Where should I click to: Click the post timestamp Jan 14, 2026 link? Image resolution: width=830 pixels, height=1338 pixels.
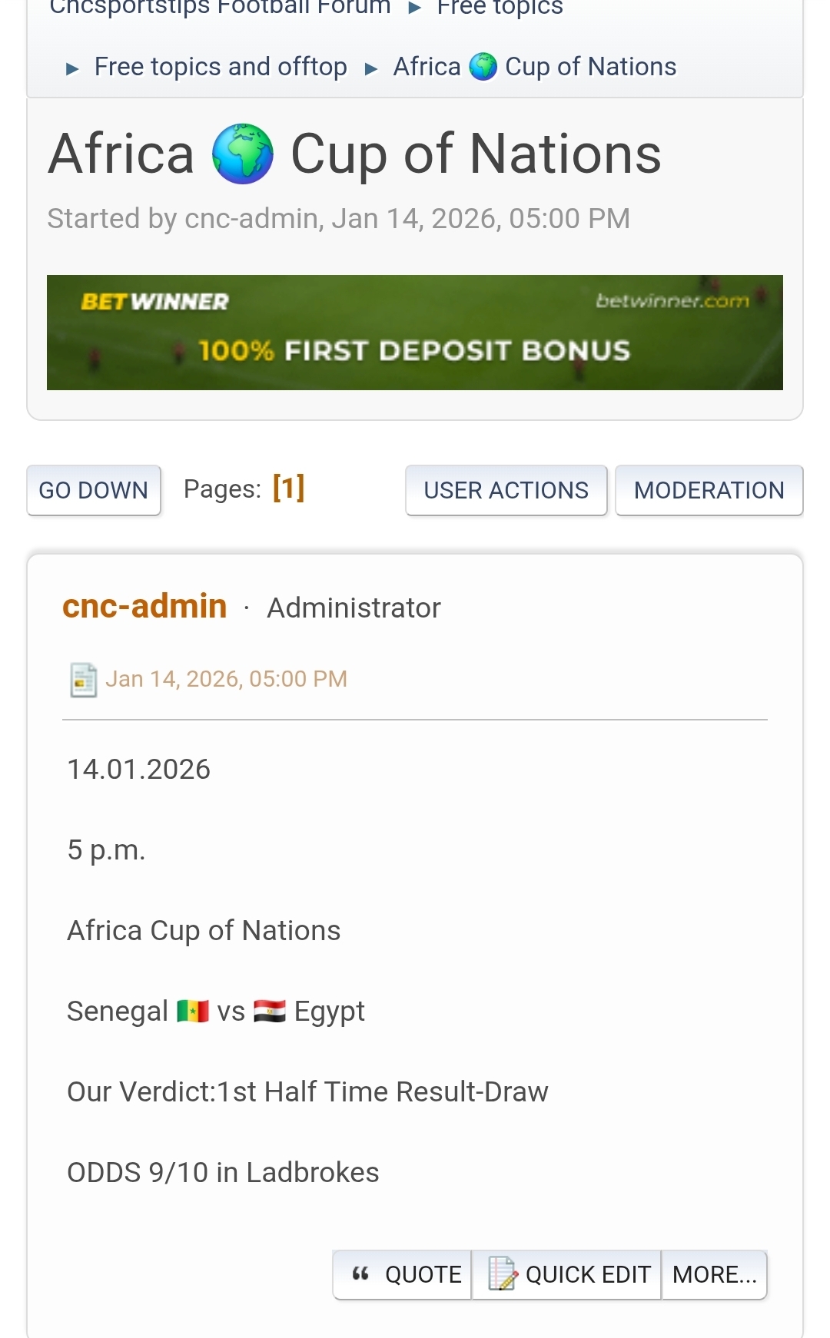226,679
